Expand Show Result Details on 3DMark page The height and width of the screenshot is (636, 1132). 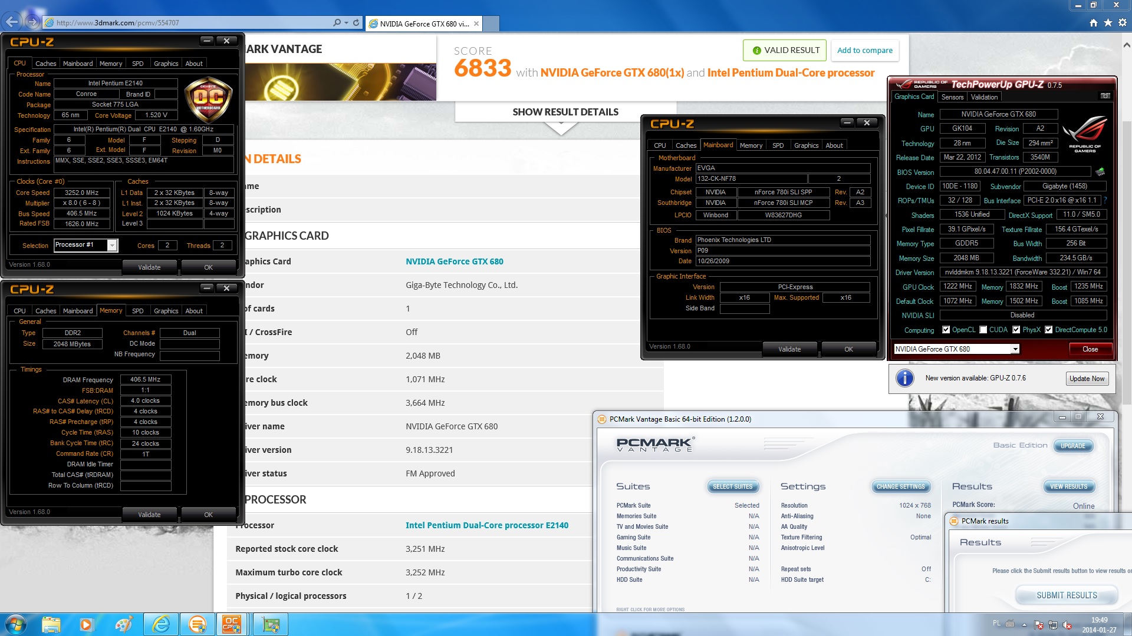pos(565,112)
